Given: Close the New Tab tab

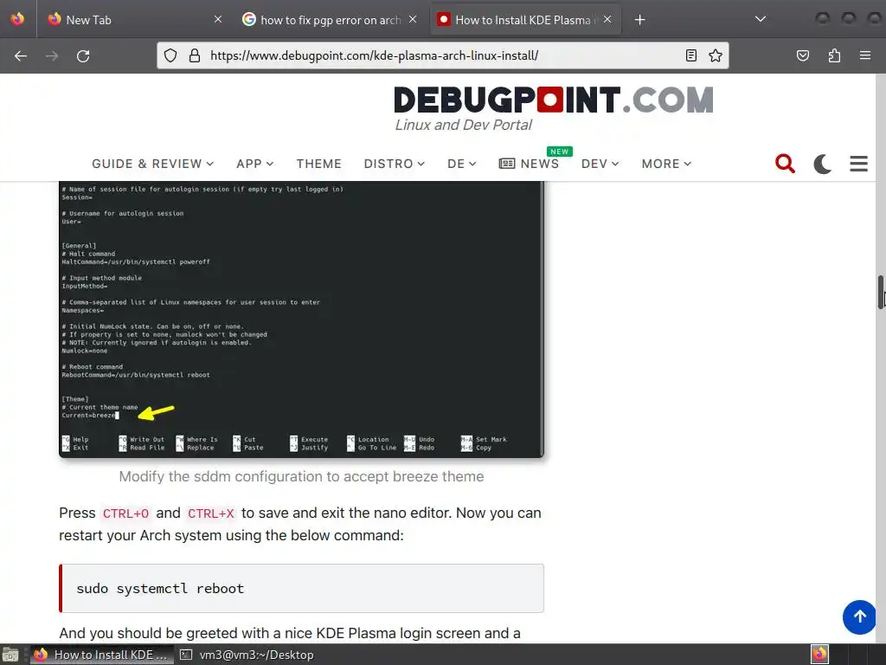Looking at the screenshot, I should pyautogui.click(x=218, y=19).
